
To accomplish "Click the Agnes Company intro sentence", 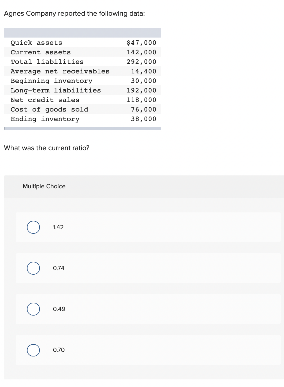I will coord(74,13).
